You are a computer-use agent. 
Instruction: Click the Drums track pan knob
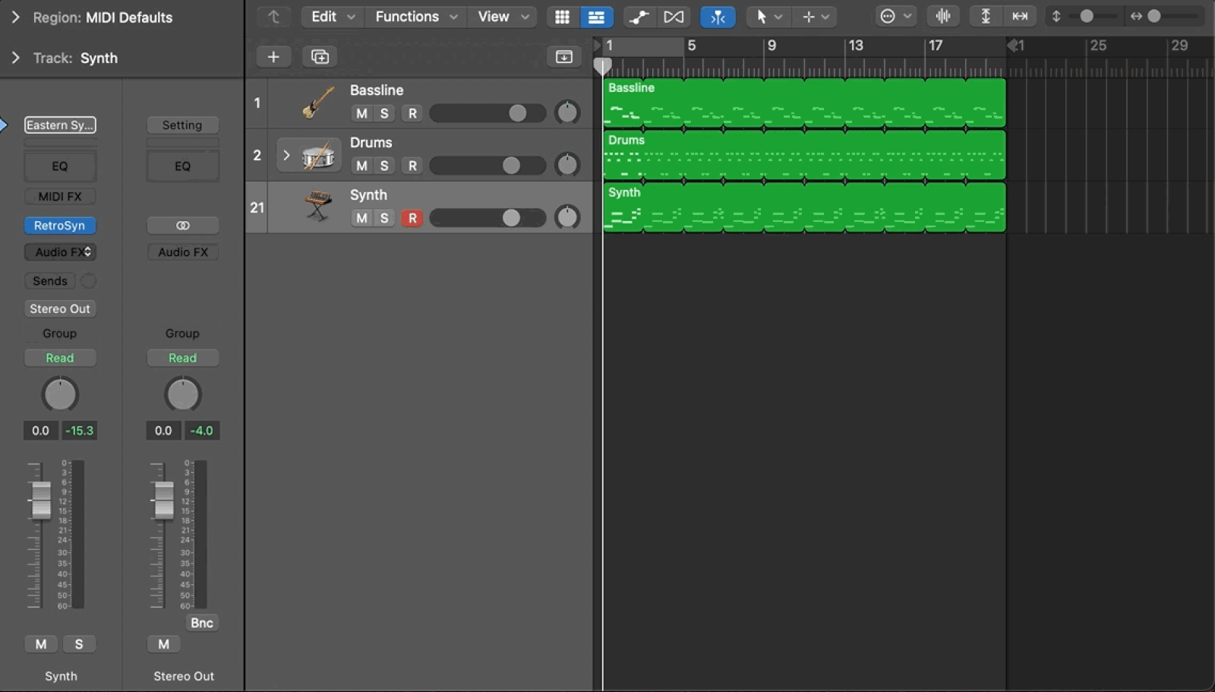(x=567, y=165)
